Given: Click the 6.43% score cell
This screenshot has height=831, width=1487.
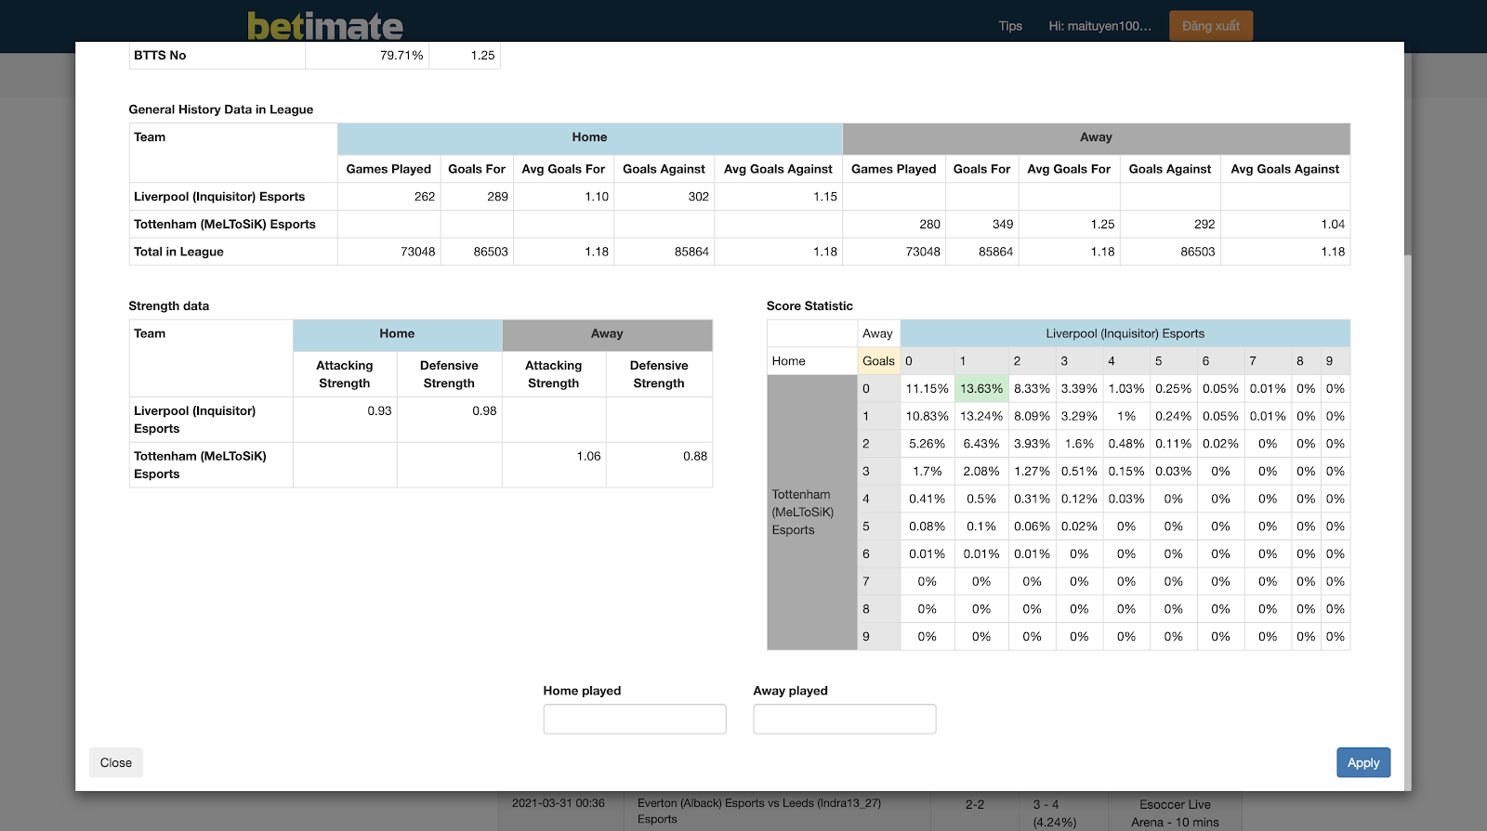Looking at the screenshot, I should (981, 444).
